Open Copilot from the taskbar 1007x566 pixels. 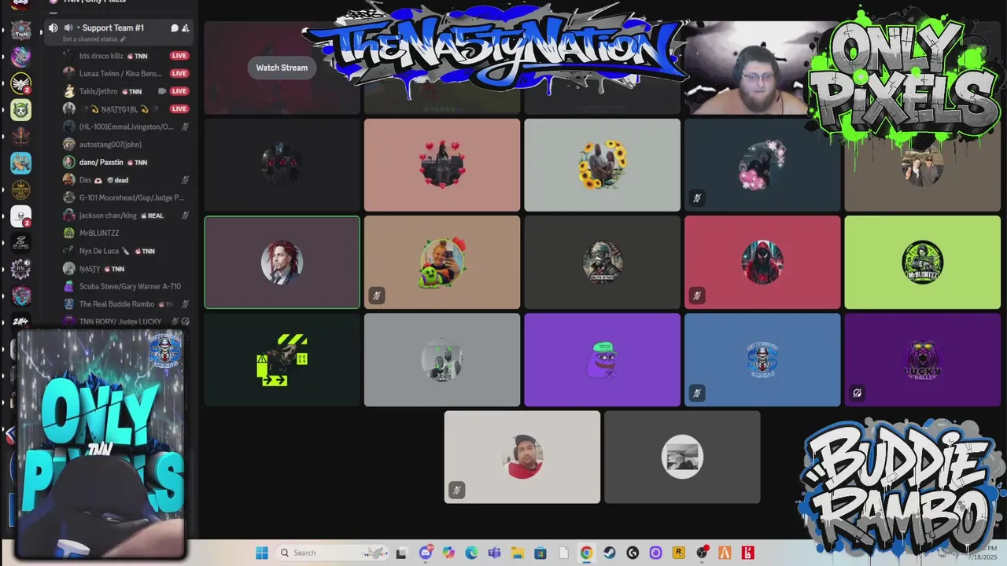pos(448,553)
